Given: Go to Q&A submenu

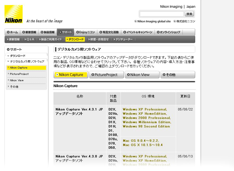Looking at the screenshot, I should tap(30, 39).
